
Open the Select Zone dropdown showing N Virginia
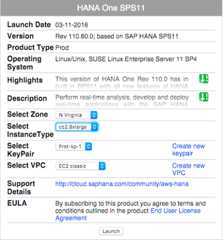point(76,115)
